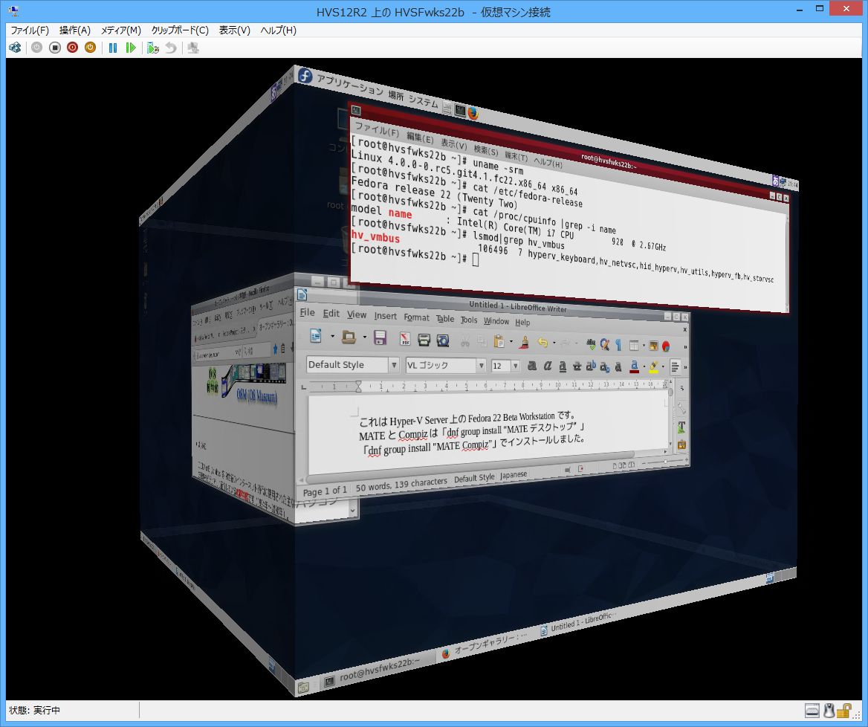
Task: Expand the Insert Table dropdown arrow
Action: 644,346
